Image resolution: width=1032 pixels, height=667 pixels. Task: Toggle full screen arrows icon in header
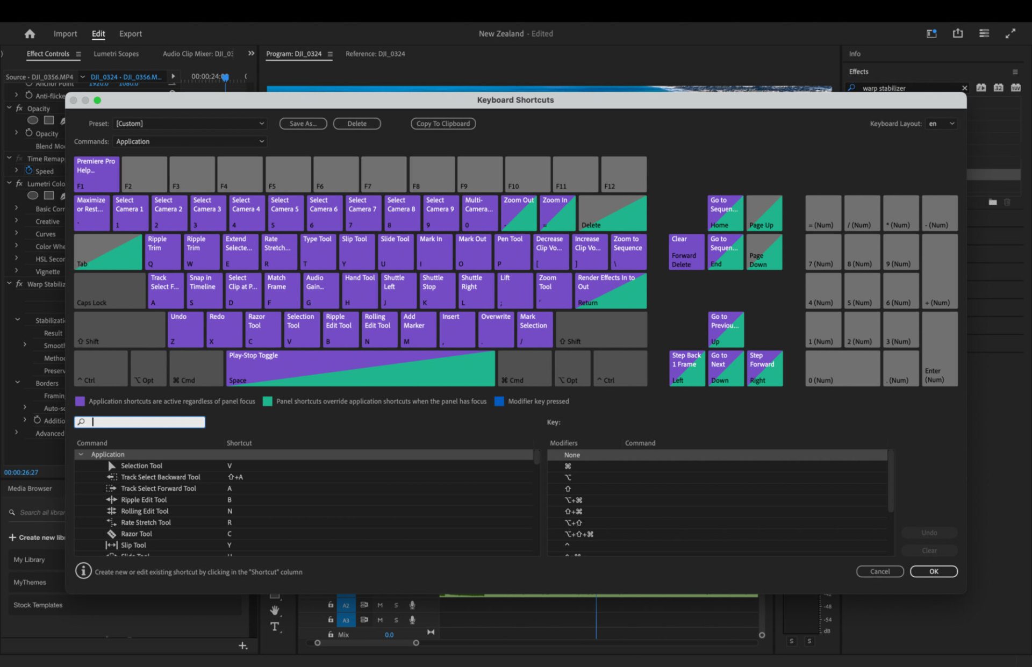[x=1010, y=33]
